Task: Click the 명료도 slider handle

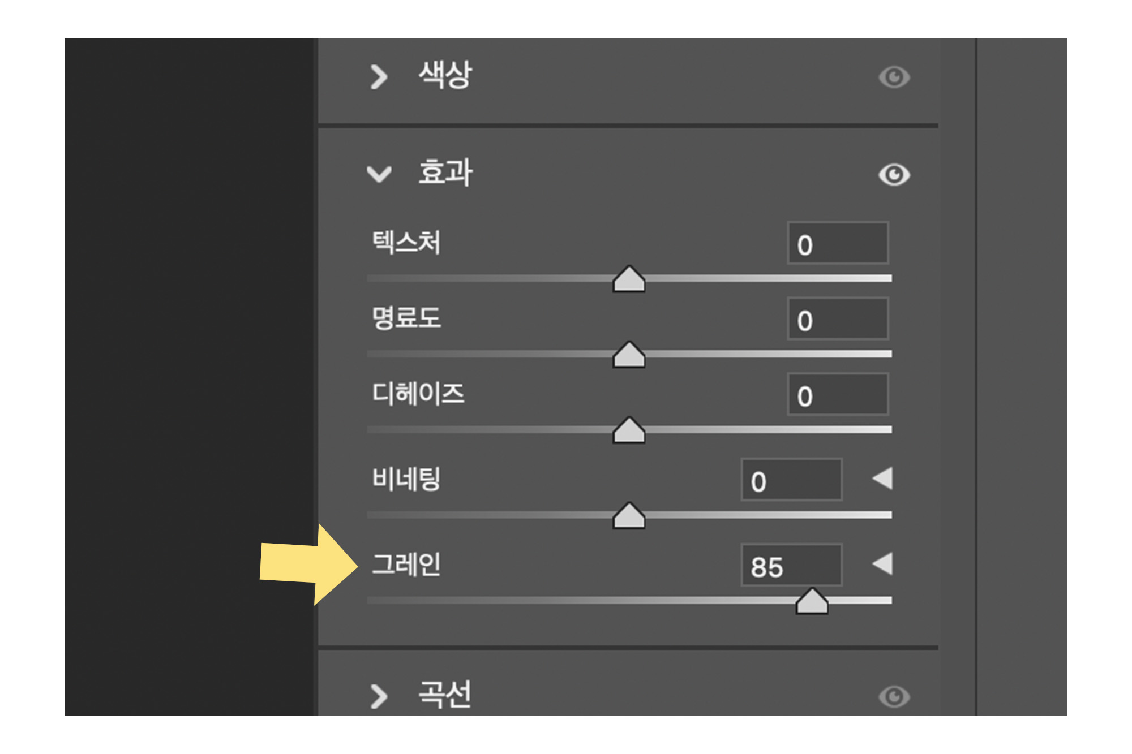Action: click(x=629, y=354)
